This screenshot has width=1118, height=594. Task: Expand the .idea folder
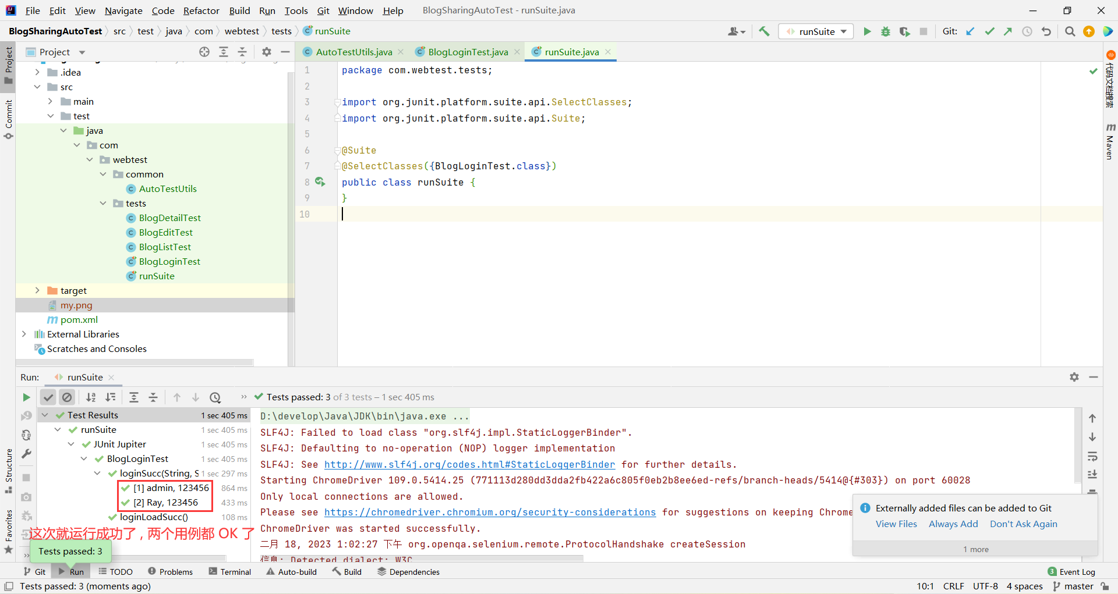point(37,72)
